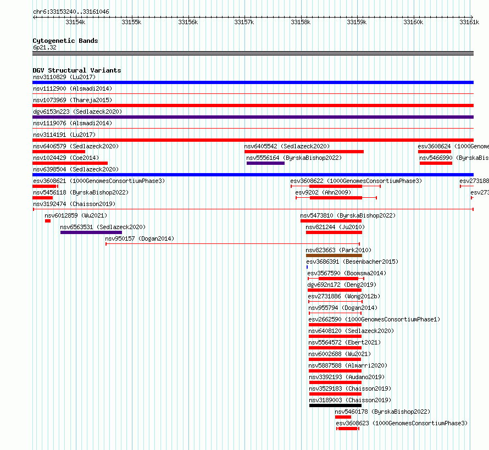Open the esv3608621 variant label
This screenshot has height=450, width=489.
[99, 181]
